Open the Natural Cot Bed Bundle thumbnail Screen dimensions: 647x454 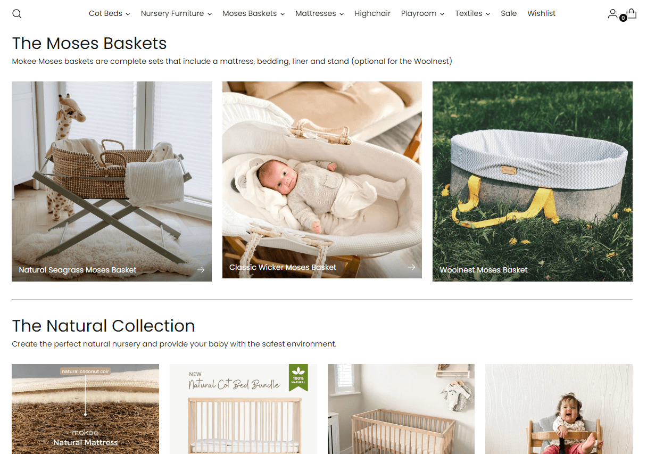[x=243, y=409]
